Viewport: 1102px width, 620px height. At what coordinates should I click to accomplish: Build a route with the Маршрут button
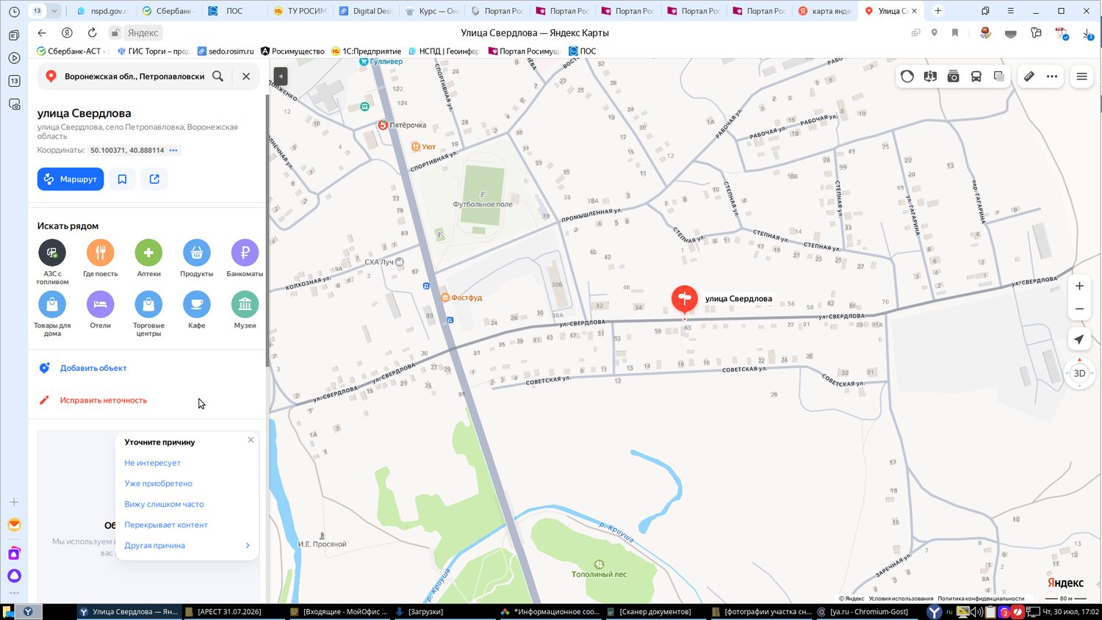pyautogui.click(x=71, y=179)
